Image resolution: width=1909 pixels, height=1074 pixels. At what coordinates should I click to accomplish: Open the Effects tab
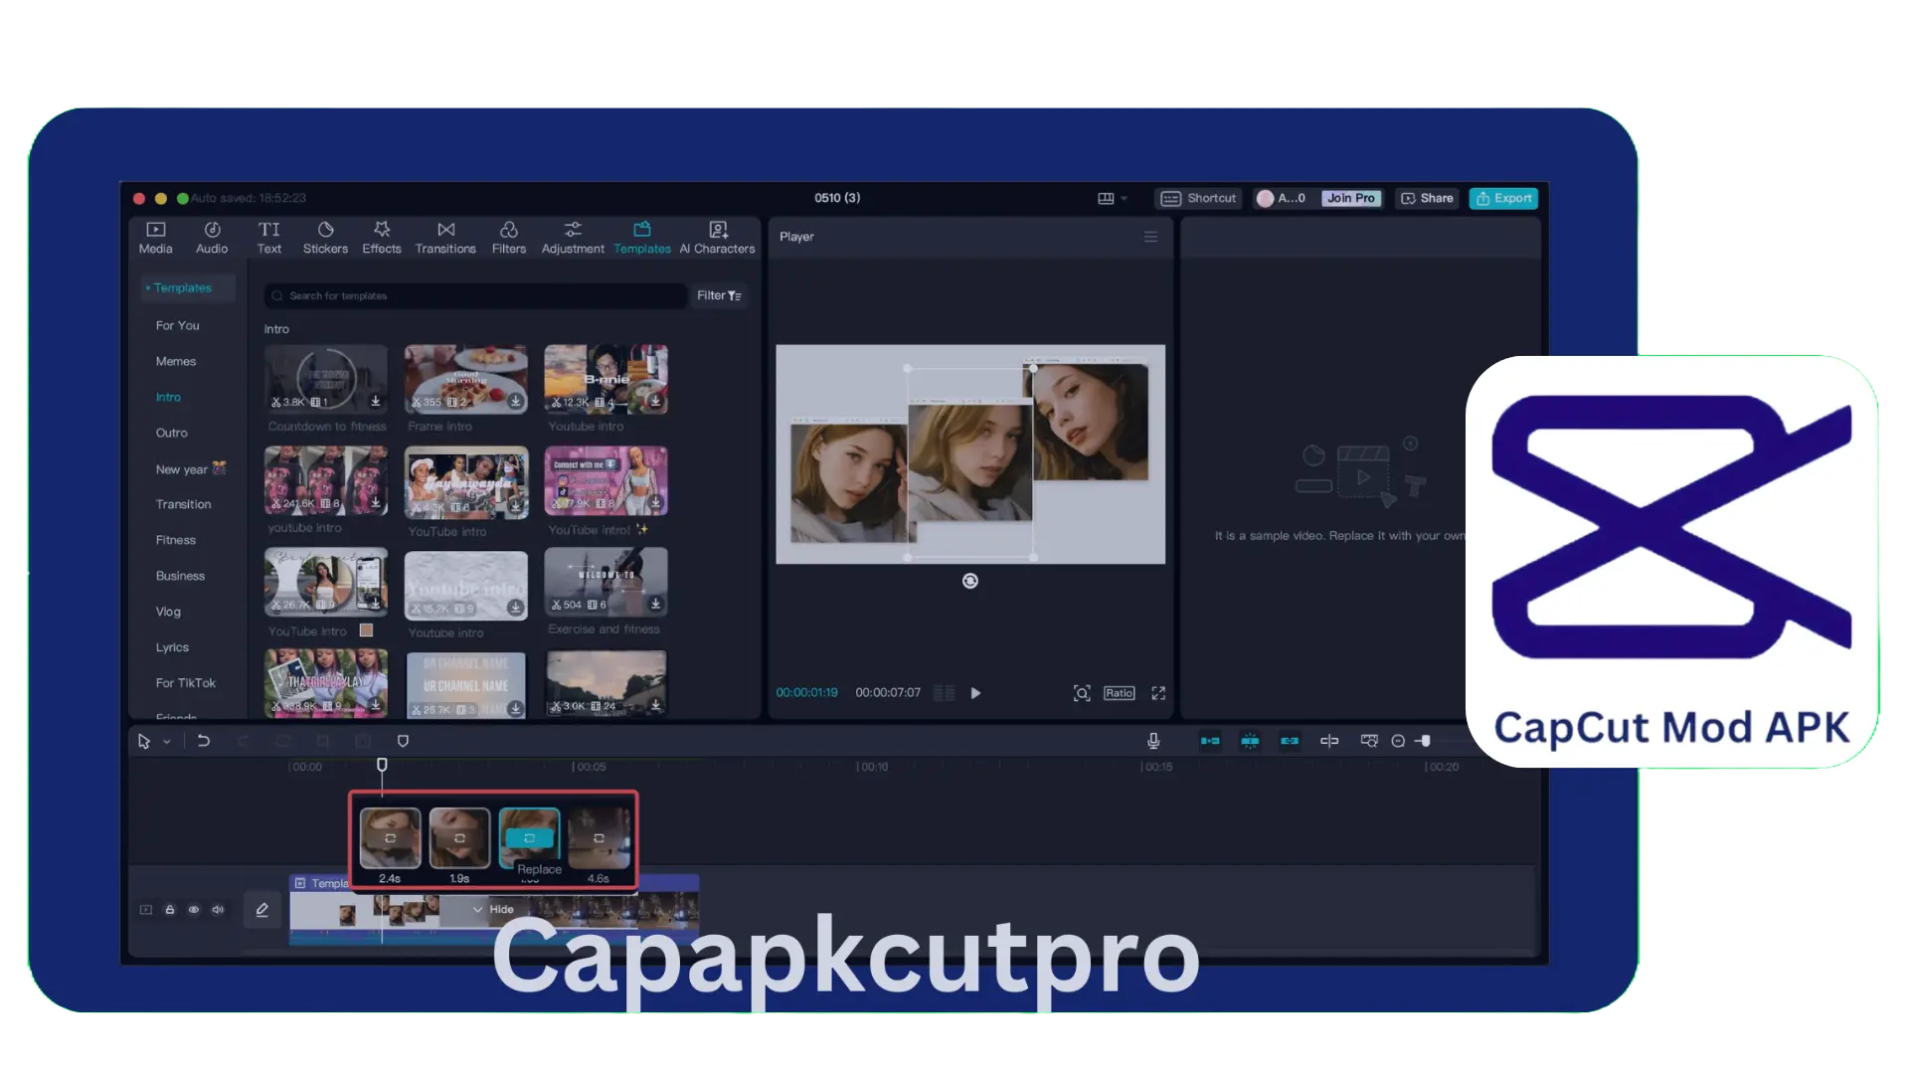pos(382,238)
